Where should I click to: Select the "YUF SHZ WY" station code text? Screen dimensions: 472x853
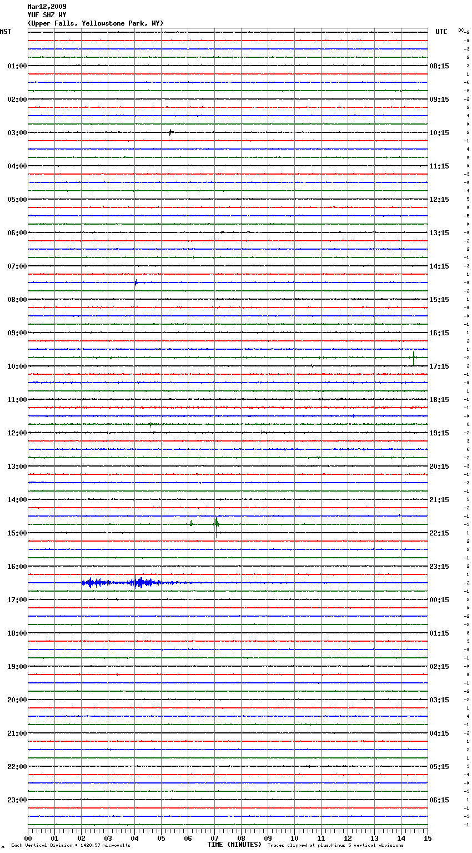(47, 15)
